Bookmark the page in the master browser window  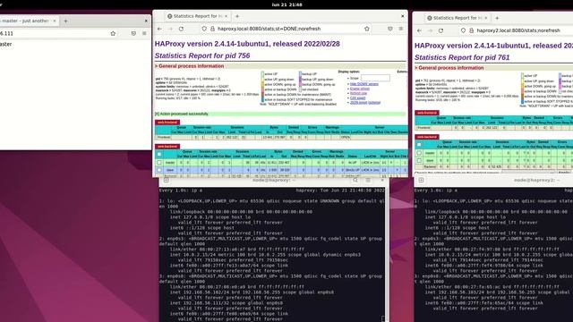(x=113, y=33)
